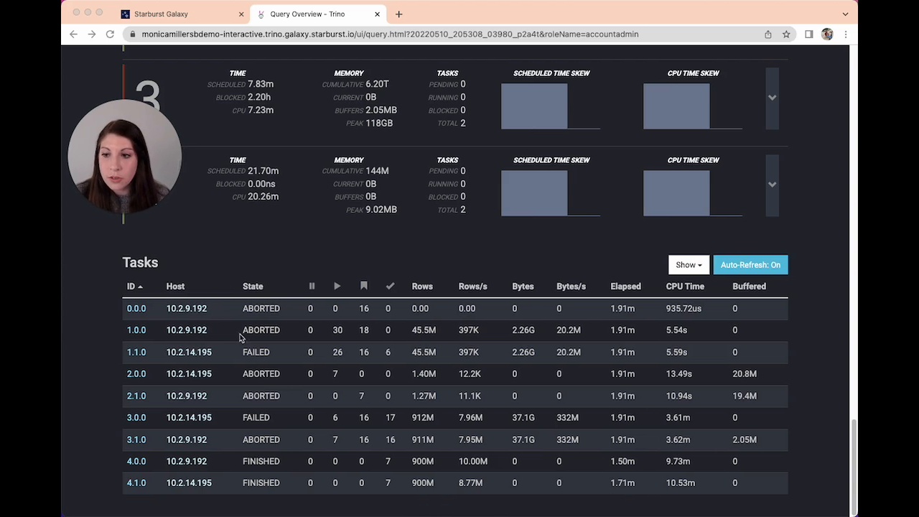Sort tasks by Host column

pyautogui.click(x=175, y=287)
